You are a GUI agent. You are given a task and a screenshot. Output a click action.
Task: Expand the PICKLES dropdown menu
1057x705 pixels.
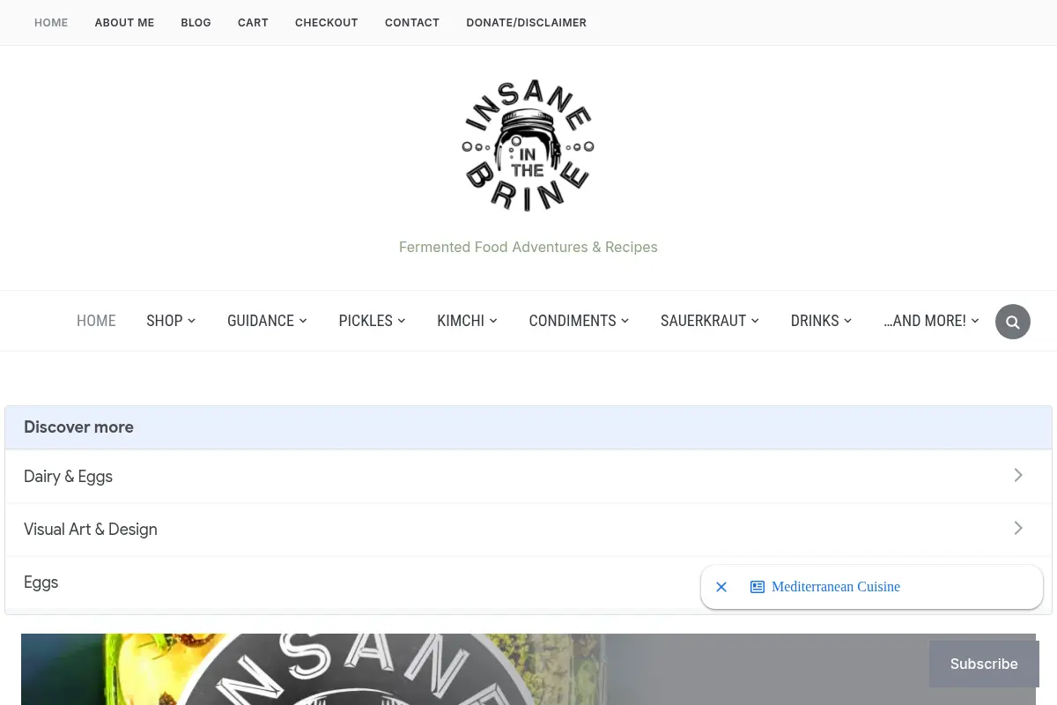372,321
